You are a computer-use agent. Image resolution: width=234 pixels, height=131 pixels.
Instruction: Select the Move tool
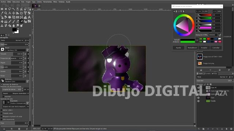14,13
